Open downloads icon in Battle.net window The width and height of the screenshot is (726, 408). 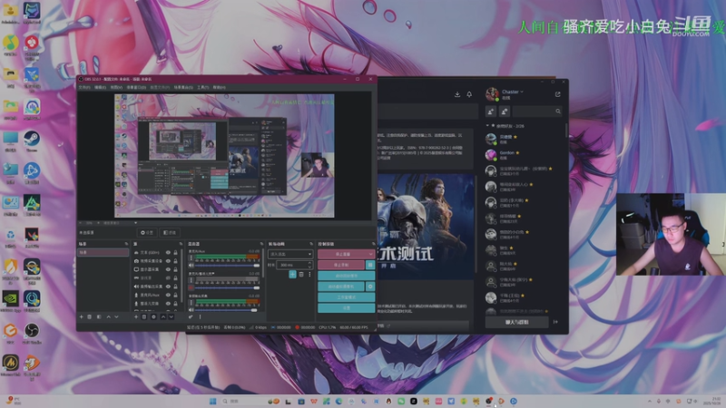click(457, 94)
